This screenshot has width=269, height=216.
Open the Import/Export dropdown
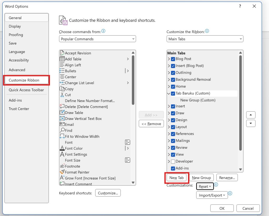pos(212,195)
